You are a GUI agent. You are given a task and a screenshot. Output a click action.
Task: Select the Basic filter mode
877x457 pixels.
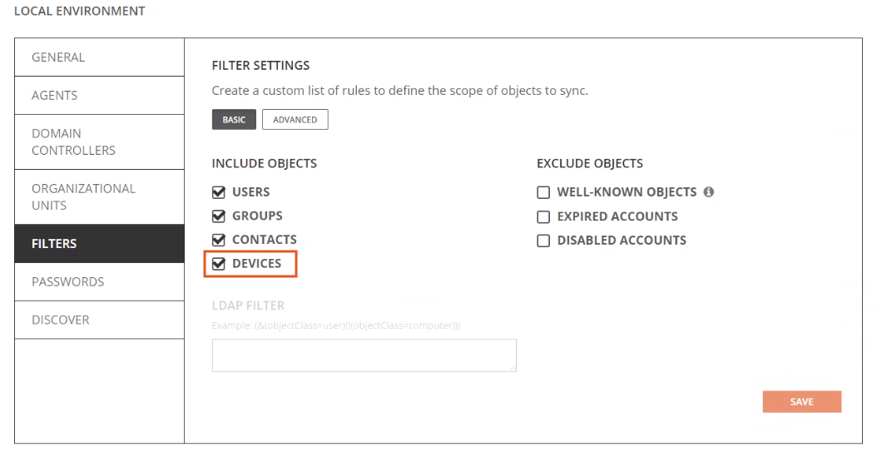pos(234,120)
